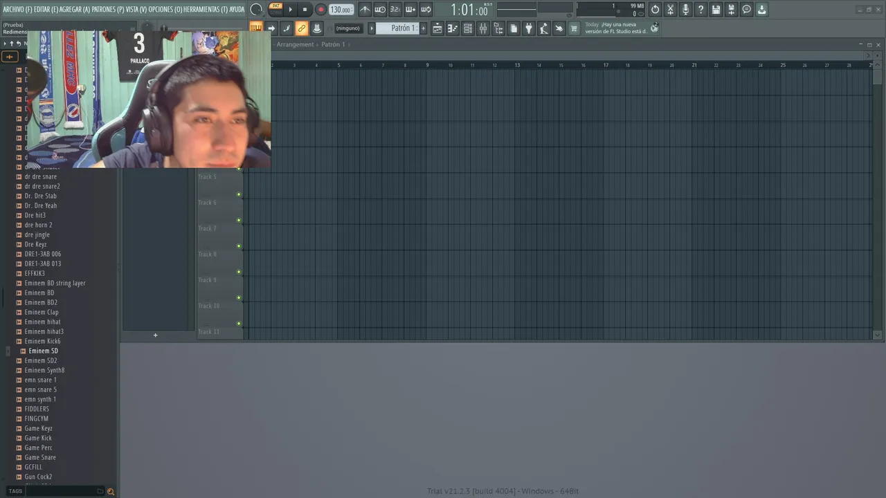Screen dimensions: 886x498
Task: Open the ARCHIVO menu
Action: coord(17,9)
